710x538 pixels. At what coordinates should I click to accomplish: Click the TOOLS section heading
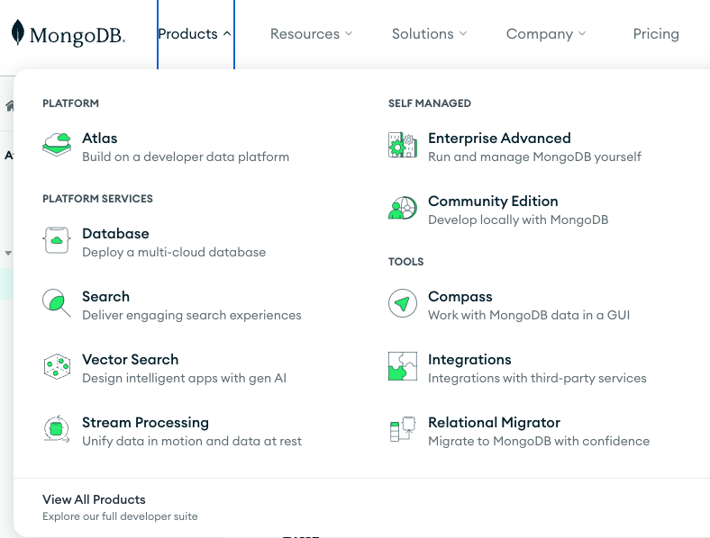tap(405, 261)
